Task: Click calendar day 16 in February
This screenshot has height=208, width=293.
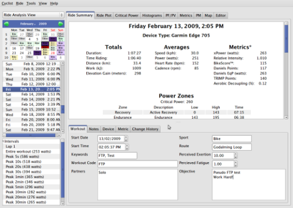Action: 14,49
